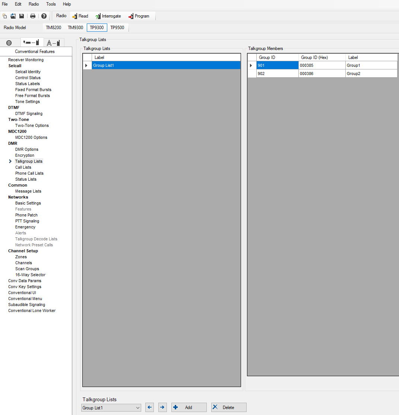Click the Group2 label cell
This screenshot has width=399, height=415.
click(x=371, y=74)
